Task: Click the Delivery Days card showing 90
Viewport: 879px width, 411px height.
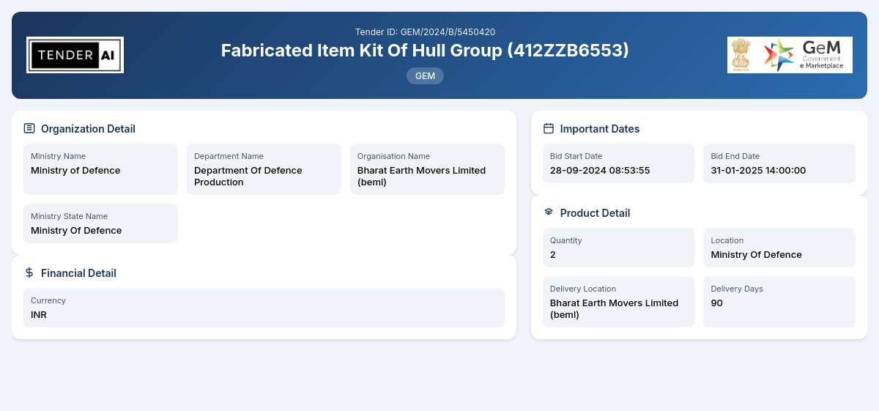Action: [x=779, y=302]
